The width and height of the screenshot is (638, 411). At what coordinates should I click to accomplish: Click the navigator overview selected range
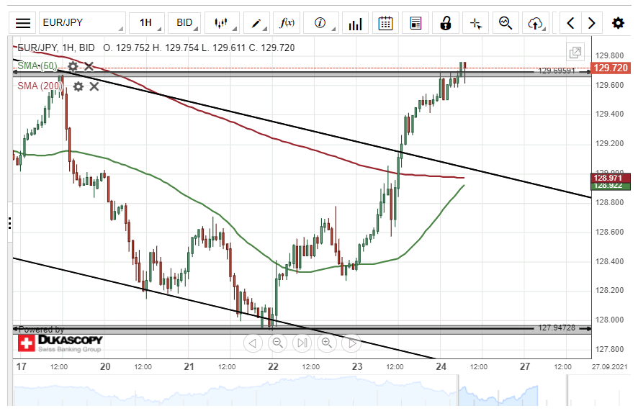tap(512, 390)
